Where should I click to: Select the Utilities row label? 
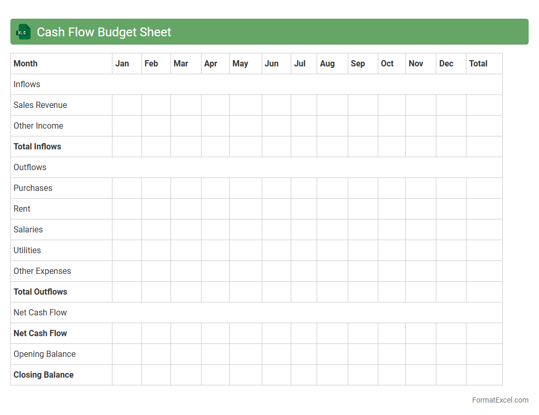pos(27,251)
